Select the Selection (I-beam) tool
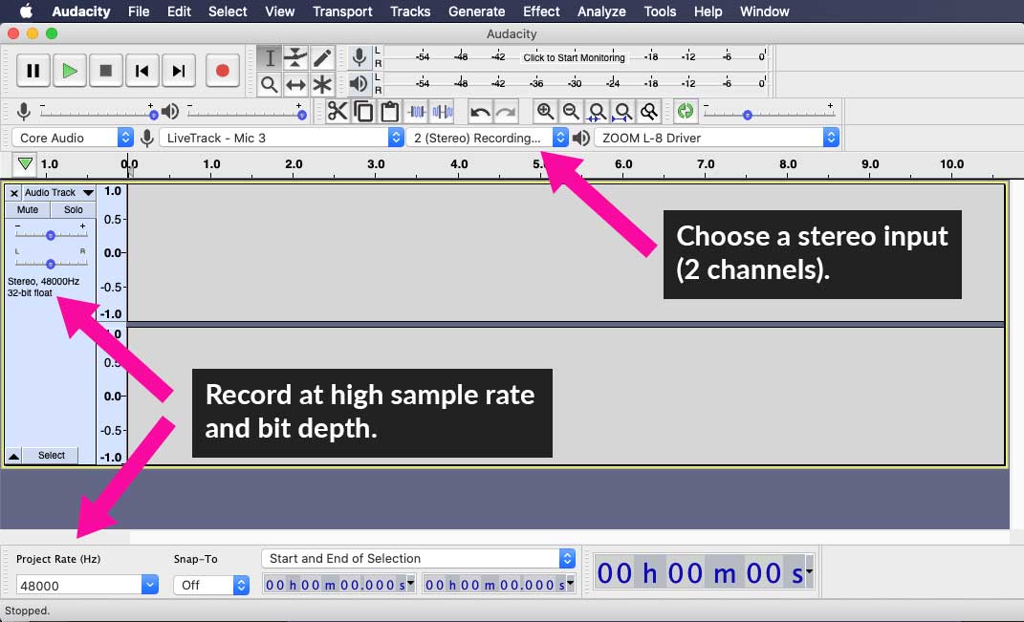 [269, 58]
